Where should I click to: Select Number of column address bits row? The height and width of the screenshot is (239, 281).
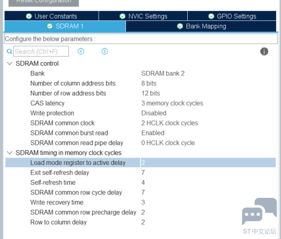pos(73,83)
